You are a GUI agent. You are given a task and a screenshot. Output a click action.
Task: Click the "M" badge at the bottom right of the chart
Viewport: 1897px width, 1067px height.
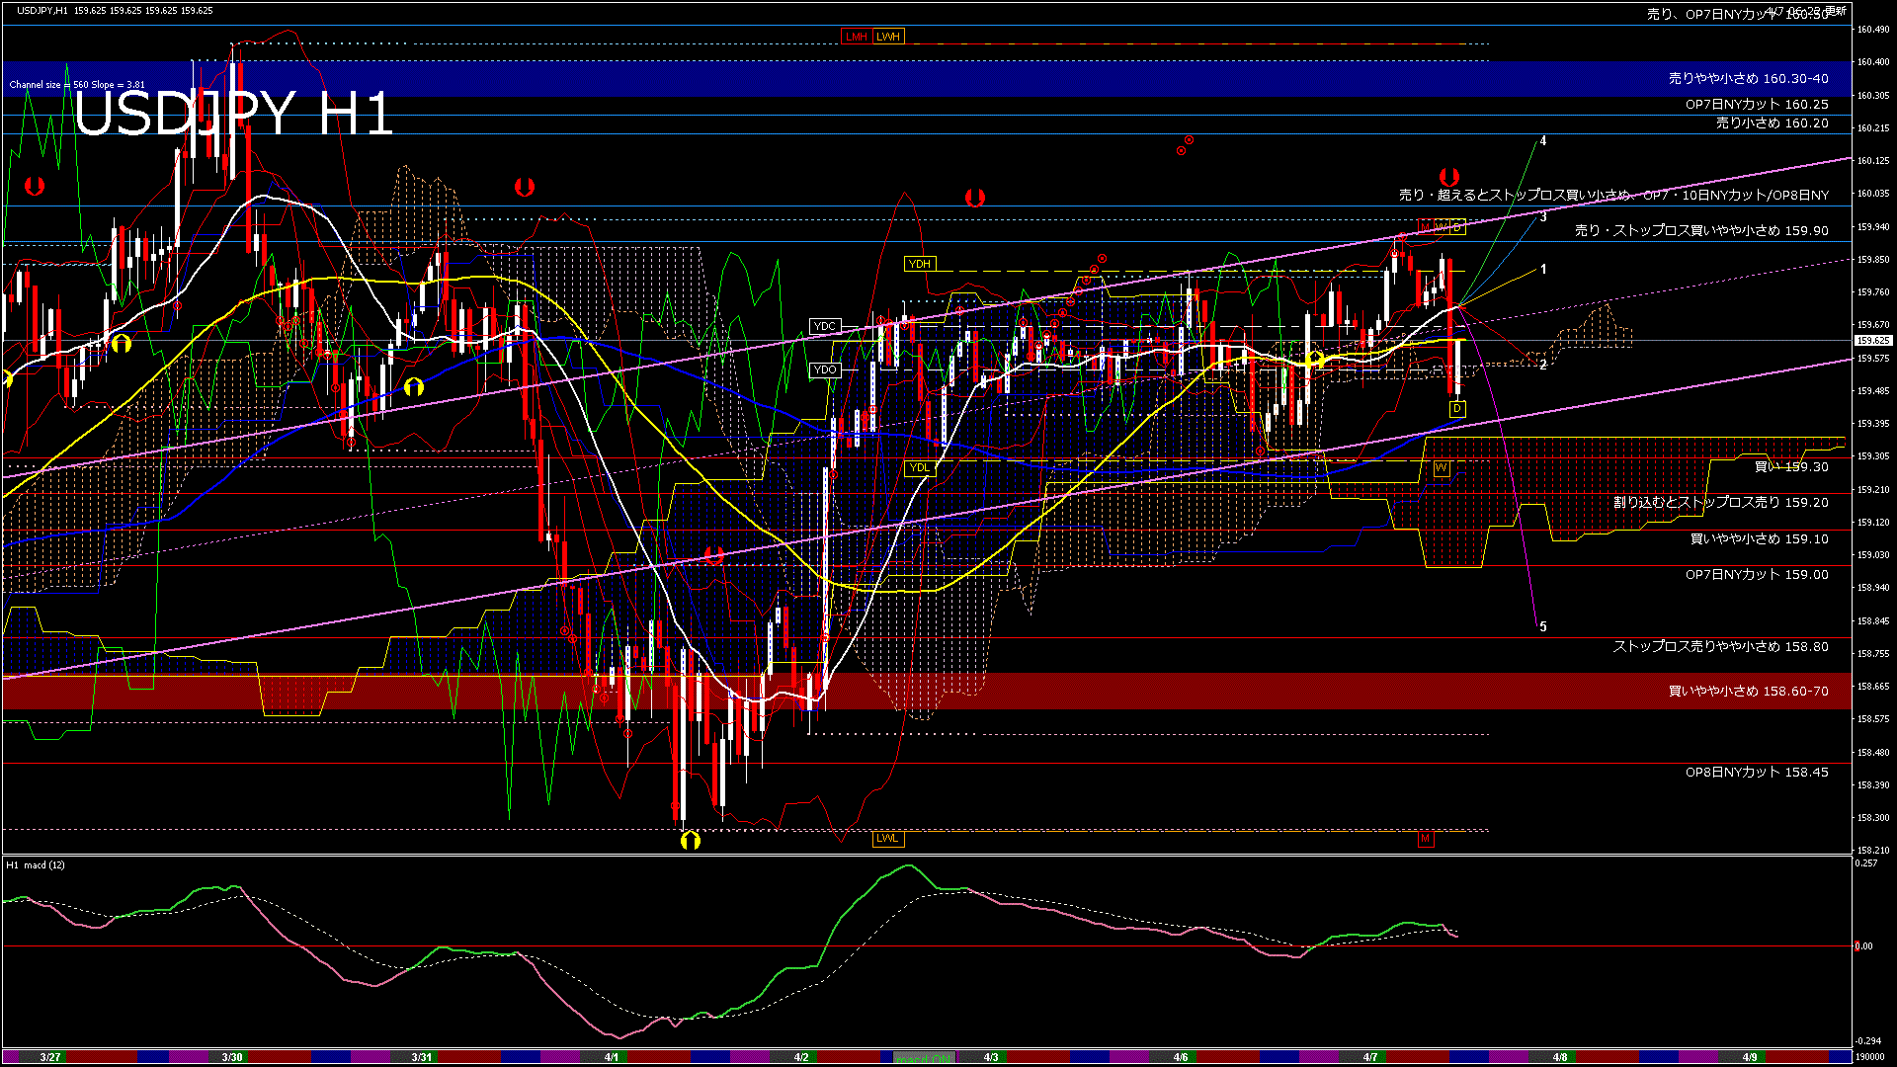1426,838
